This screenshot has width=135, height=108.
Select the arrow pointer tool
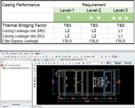[x=35, y=68]
